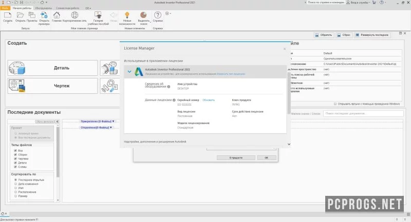Click the Создать (new file) ribbon icon
The height and width of the screenshot is (222, 411).
tap(8, 15)
